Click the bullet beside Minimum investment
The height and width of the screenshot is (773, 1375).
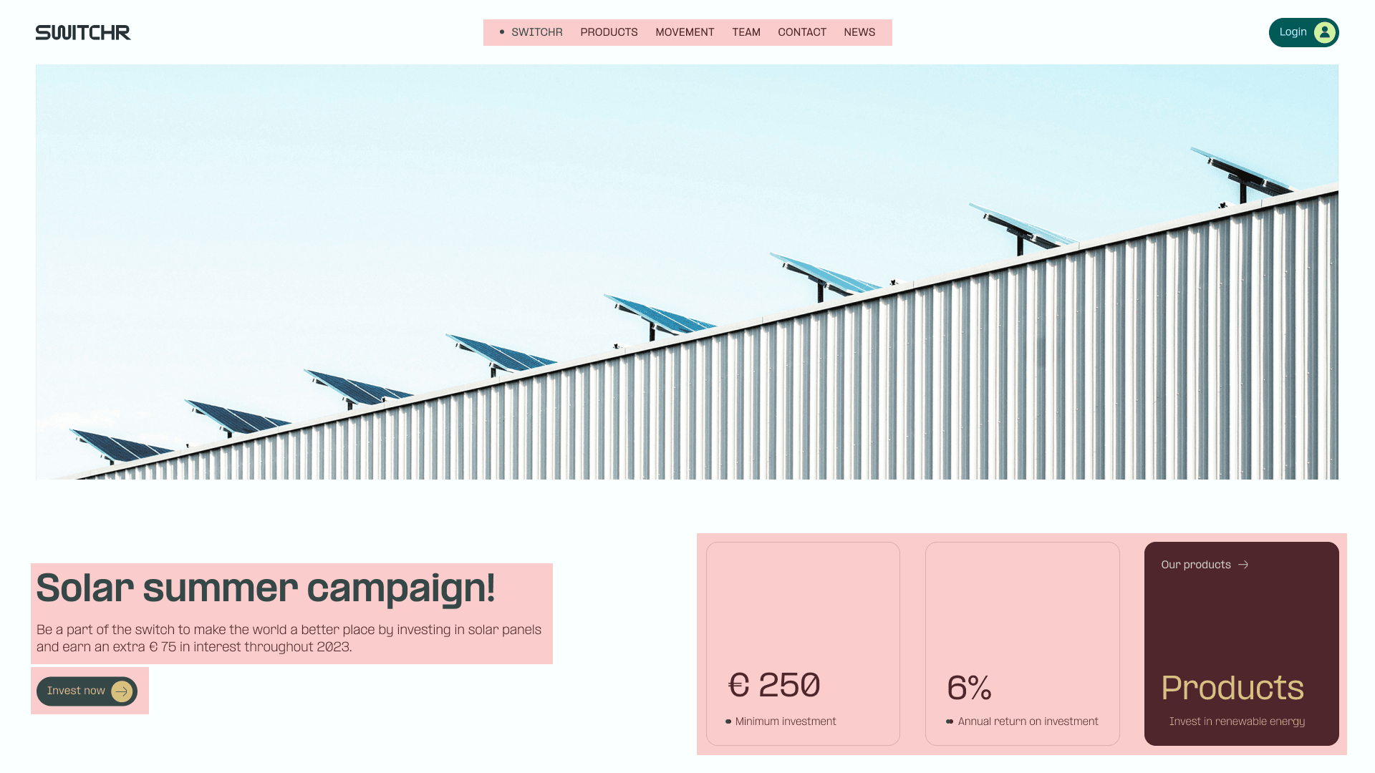coord(728,721)
